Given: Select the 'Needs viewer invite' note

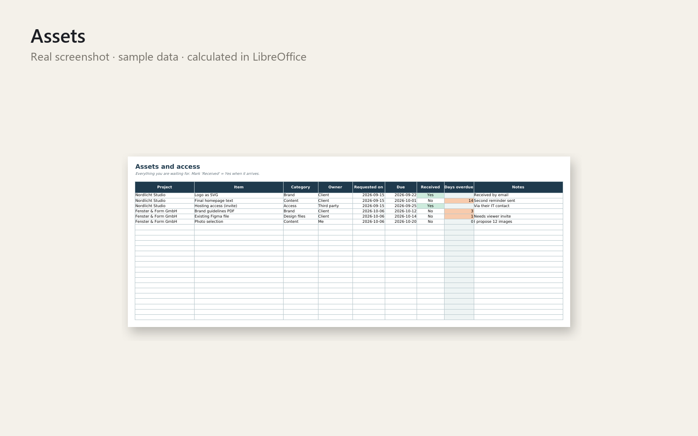Looking at the screenshot, I should (518, 216).
